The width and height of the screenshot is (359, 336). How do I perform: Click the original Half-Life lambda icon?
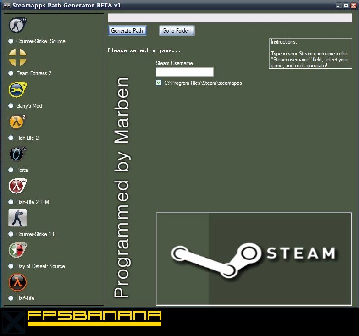17,282
